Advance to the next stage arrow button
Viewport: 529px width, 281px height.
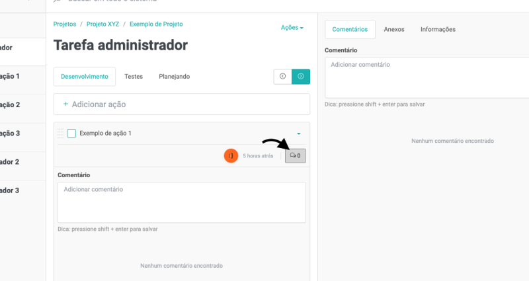301,77
